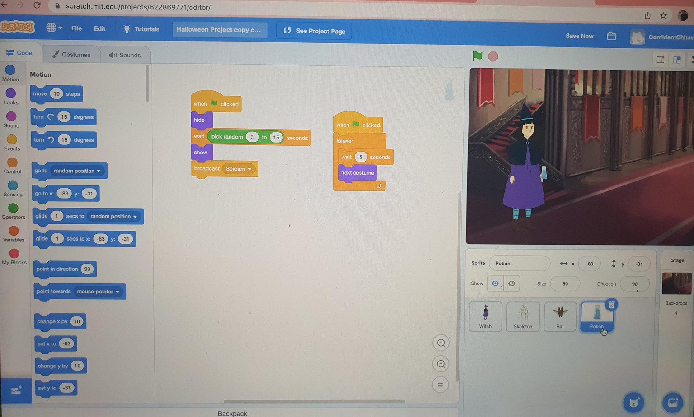This screenshot has height=417, width=694.
Task: Click the turn counterclockwise 15 degrees block
Action: [64, 140]
